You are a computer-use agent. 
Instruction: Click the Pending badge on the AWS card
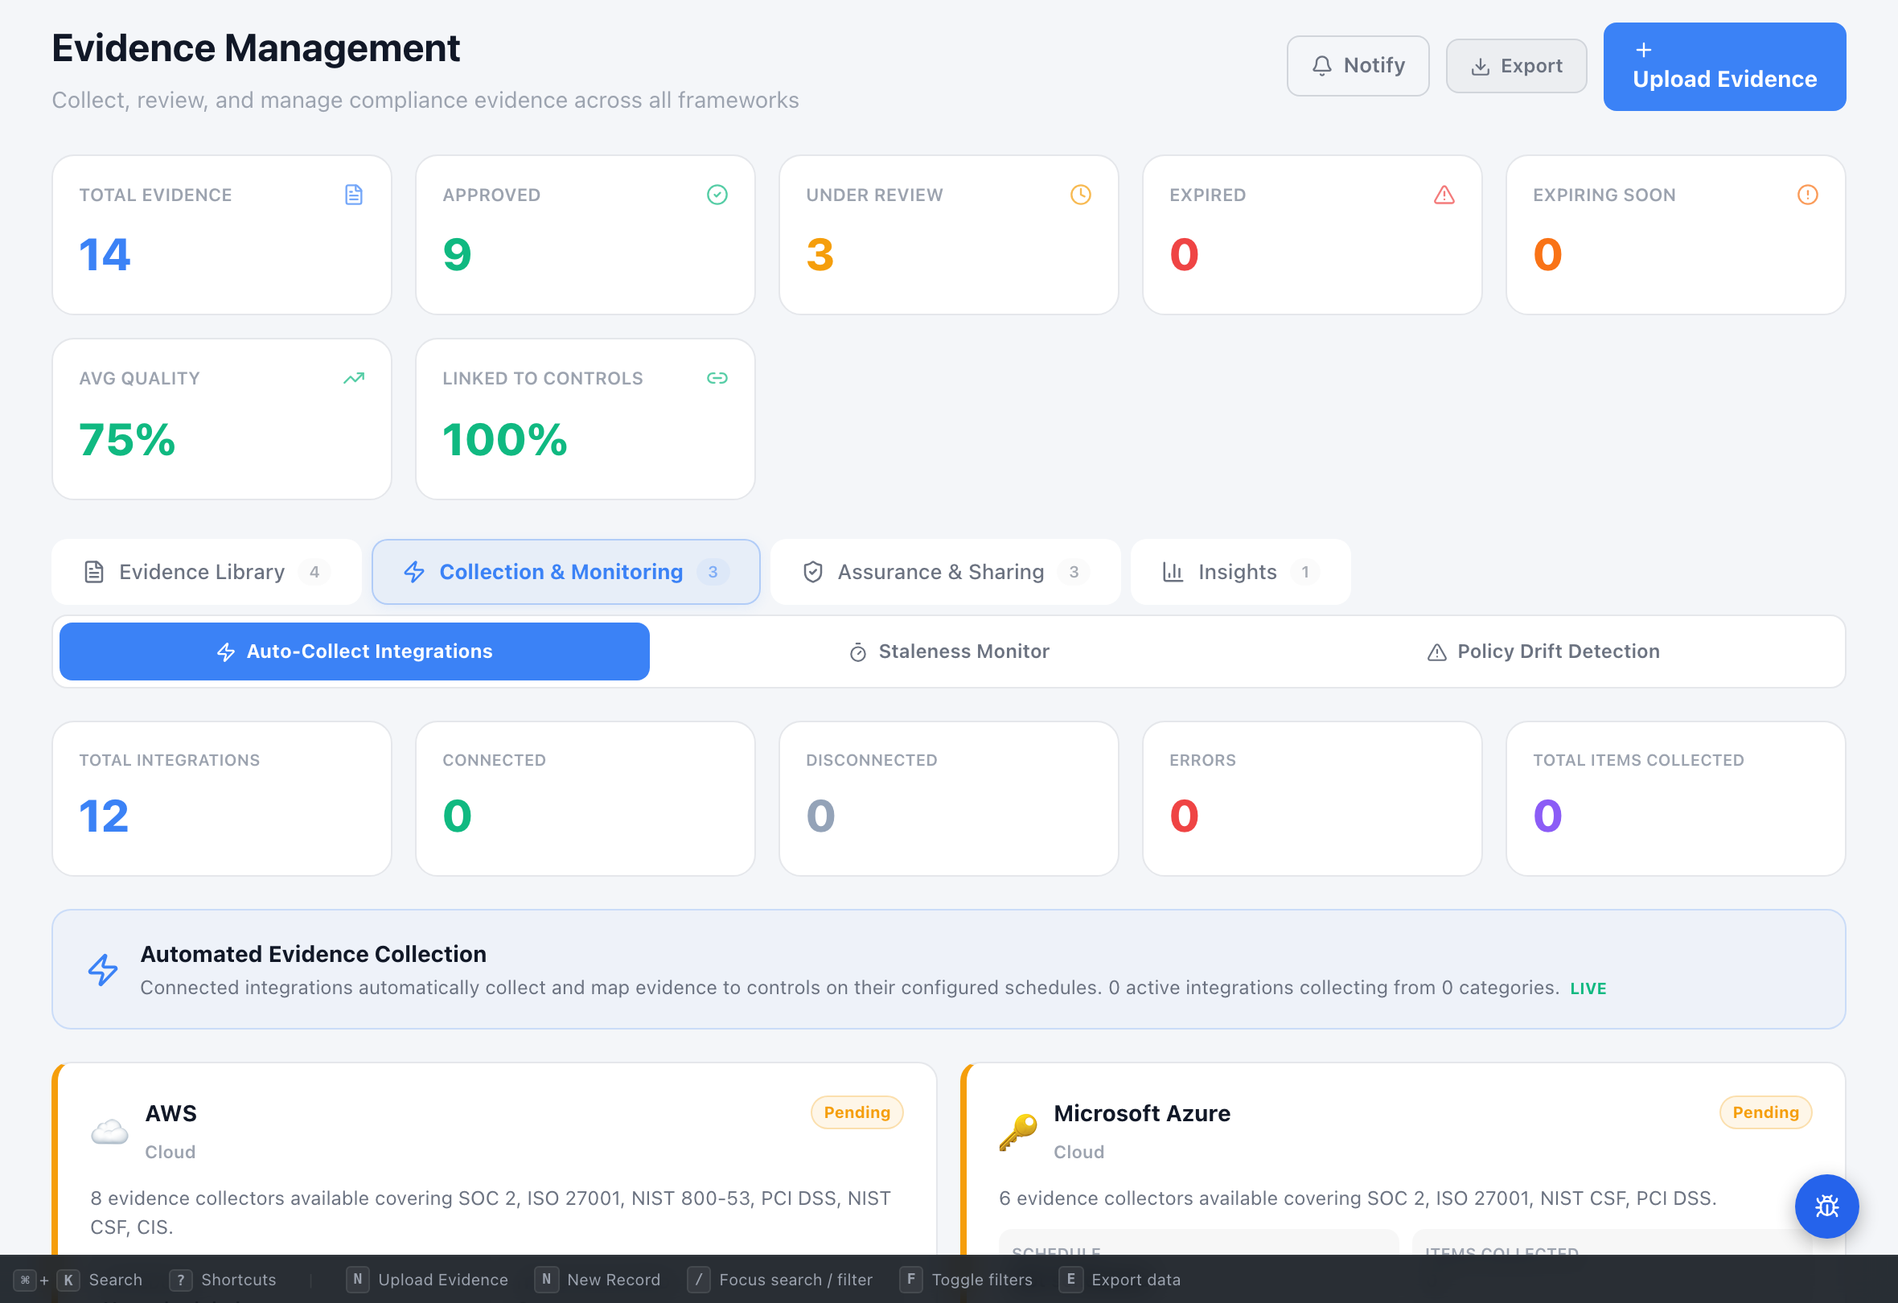point(856,1112)
